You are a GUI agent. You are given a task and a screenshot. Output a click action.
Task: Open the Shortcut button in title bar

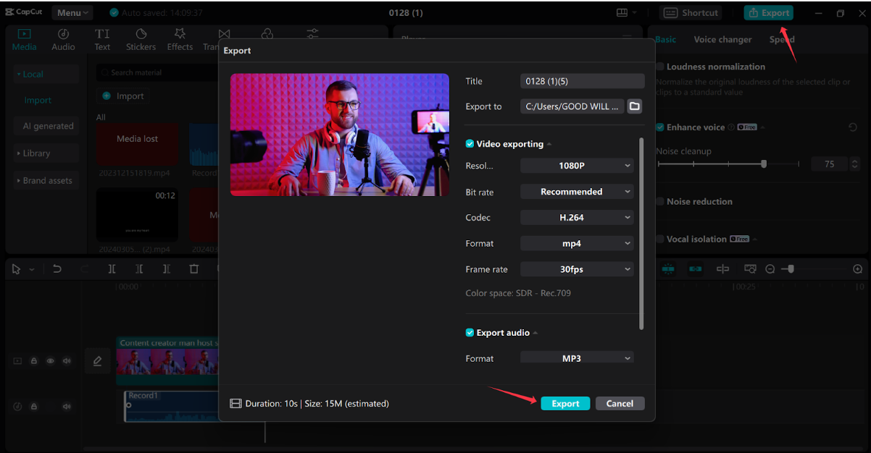point(691,13)
